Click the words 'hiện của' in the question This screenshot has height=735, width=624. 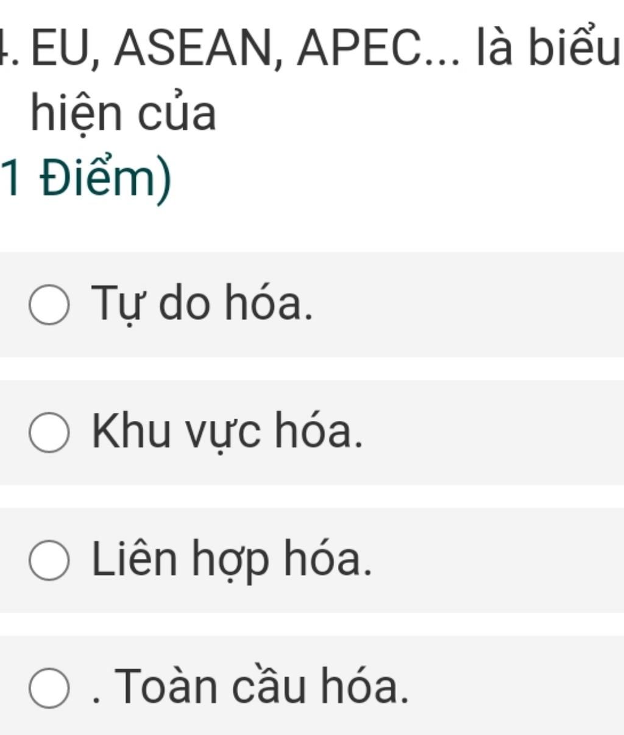[124, 114]
